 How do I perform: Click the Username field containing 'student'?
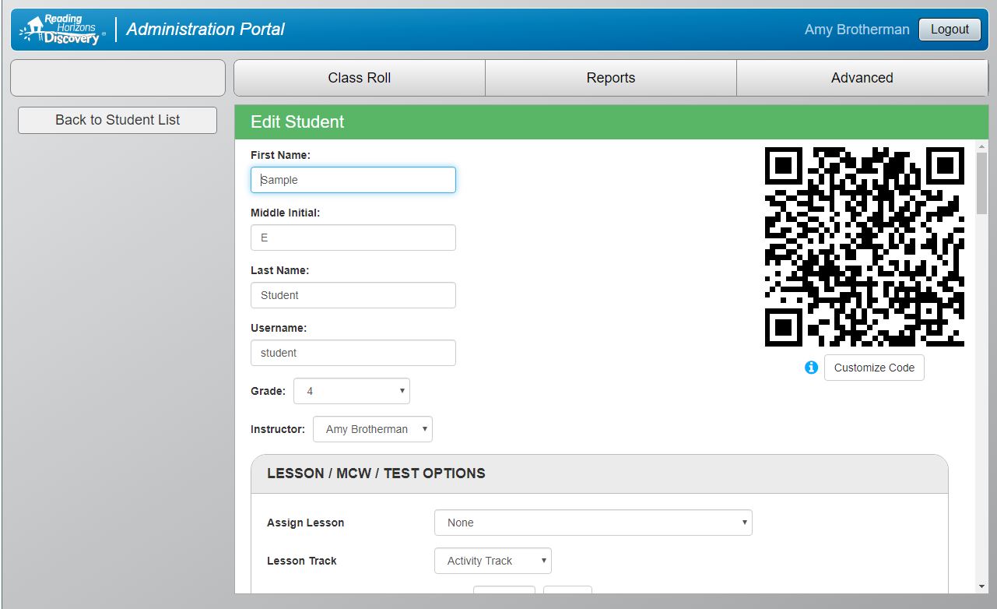[x=353, y=353]
